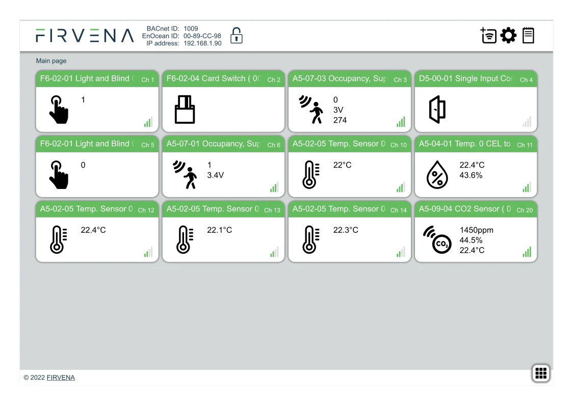
Task: Click the occupancy icon on Ch 3
Action: point(311,110)
